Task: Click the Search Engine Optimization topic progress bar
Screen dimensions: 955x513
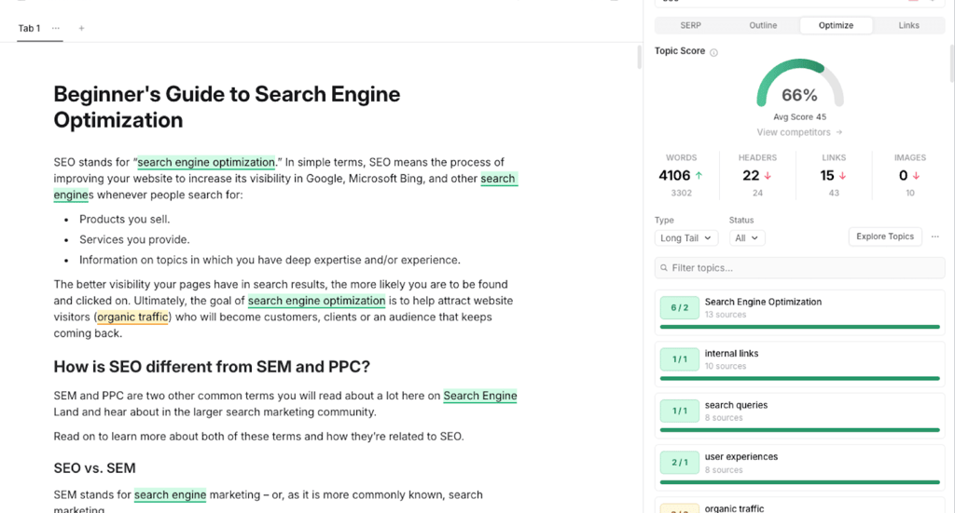Action: coord(799,327)
